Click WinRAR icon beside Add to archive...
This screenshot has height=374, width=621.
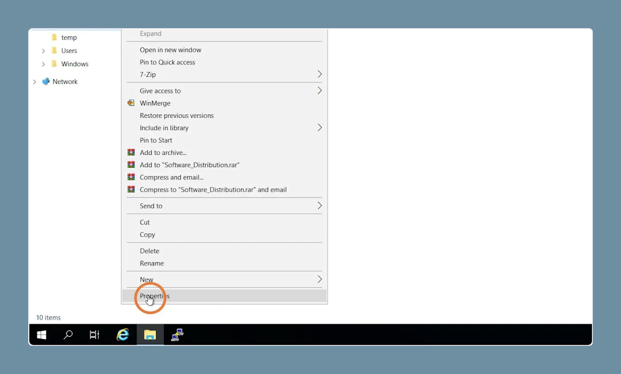tap(131, 152)
